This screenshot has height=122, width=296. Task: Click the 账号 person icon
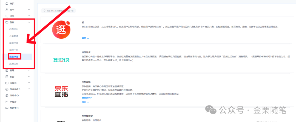click(7, 10)
